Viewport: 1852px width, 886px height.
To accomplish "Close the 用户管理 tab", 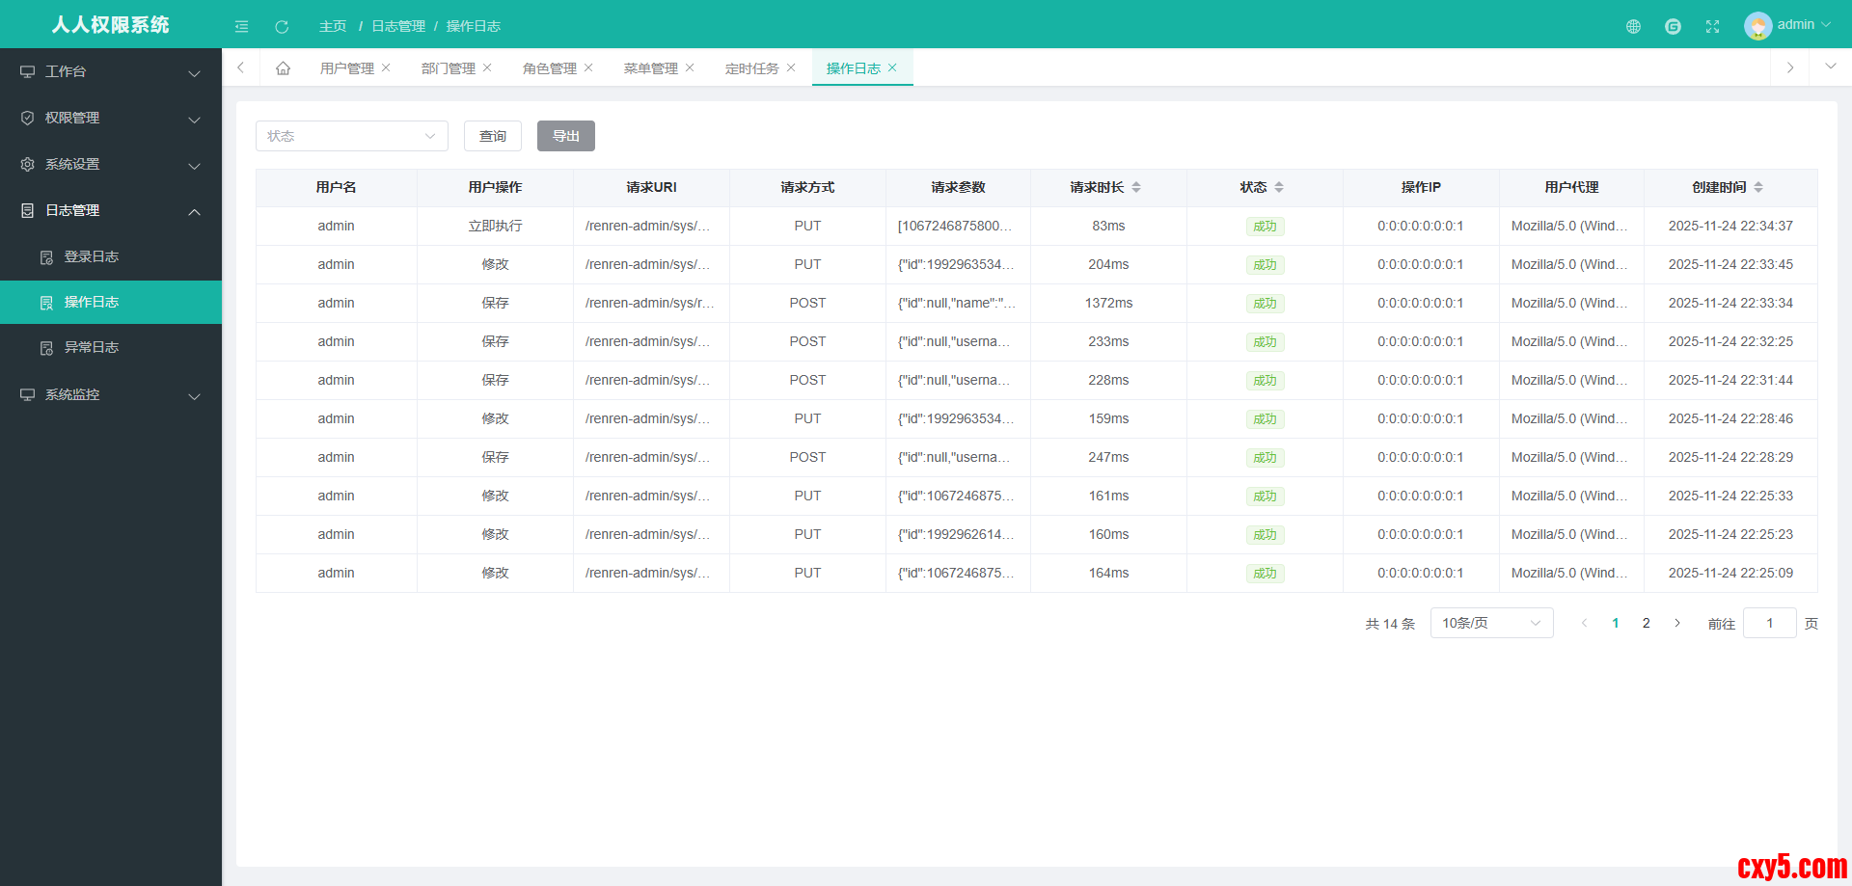I will tap(386, 67).
